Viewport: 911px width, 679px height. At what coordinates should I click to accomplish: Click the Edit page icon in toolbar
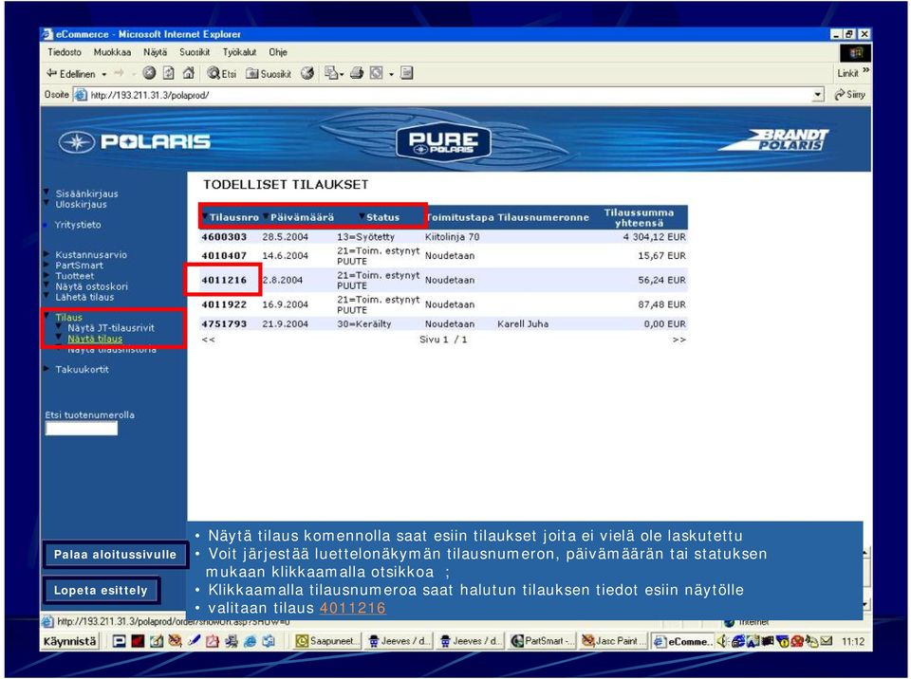377,73
